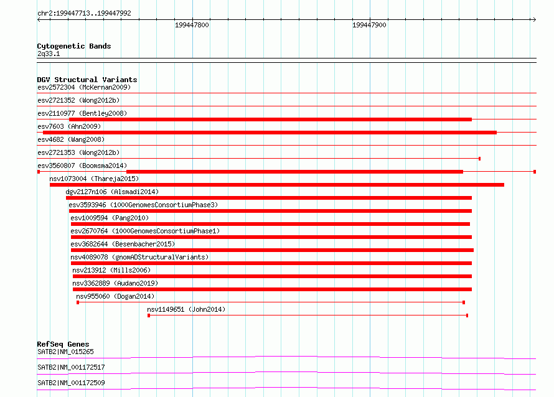This screenshot has width=554, height=397.
Task: Click the esv3560807 thick red bar
Action: click(x=294, y=172)
